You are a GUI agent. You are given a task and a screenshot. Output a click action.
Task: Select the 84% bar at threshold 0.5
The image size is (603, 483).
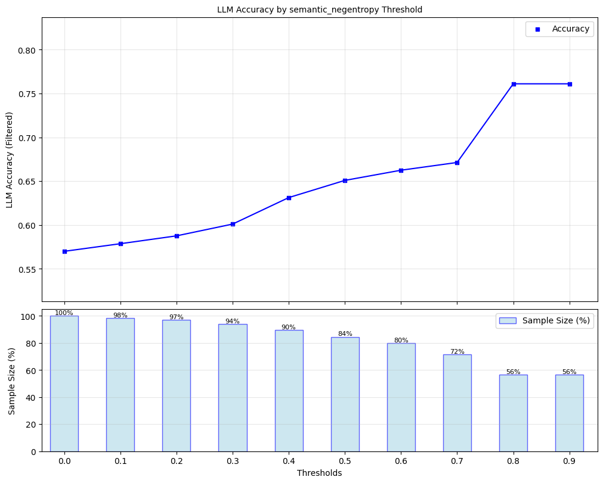[x=345, y=394]
